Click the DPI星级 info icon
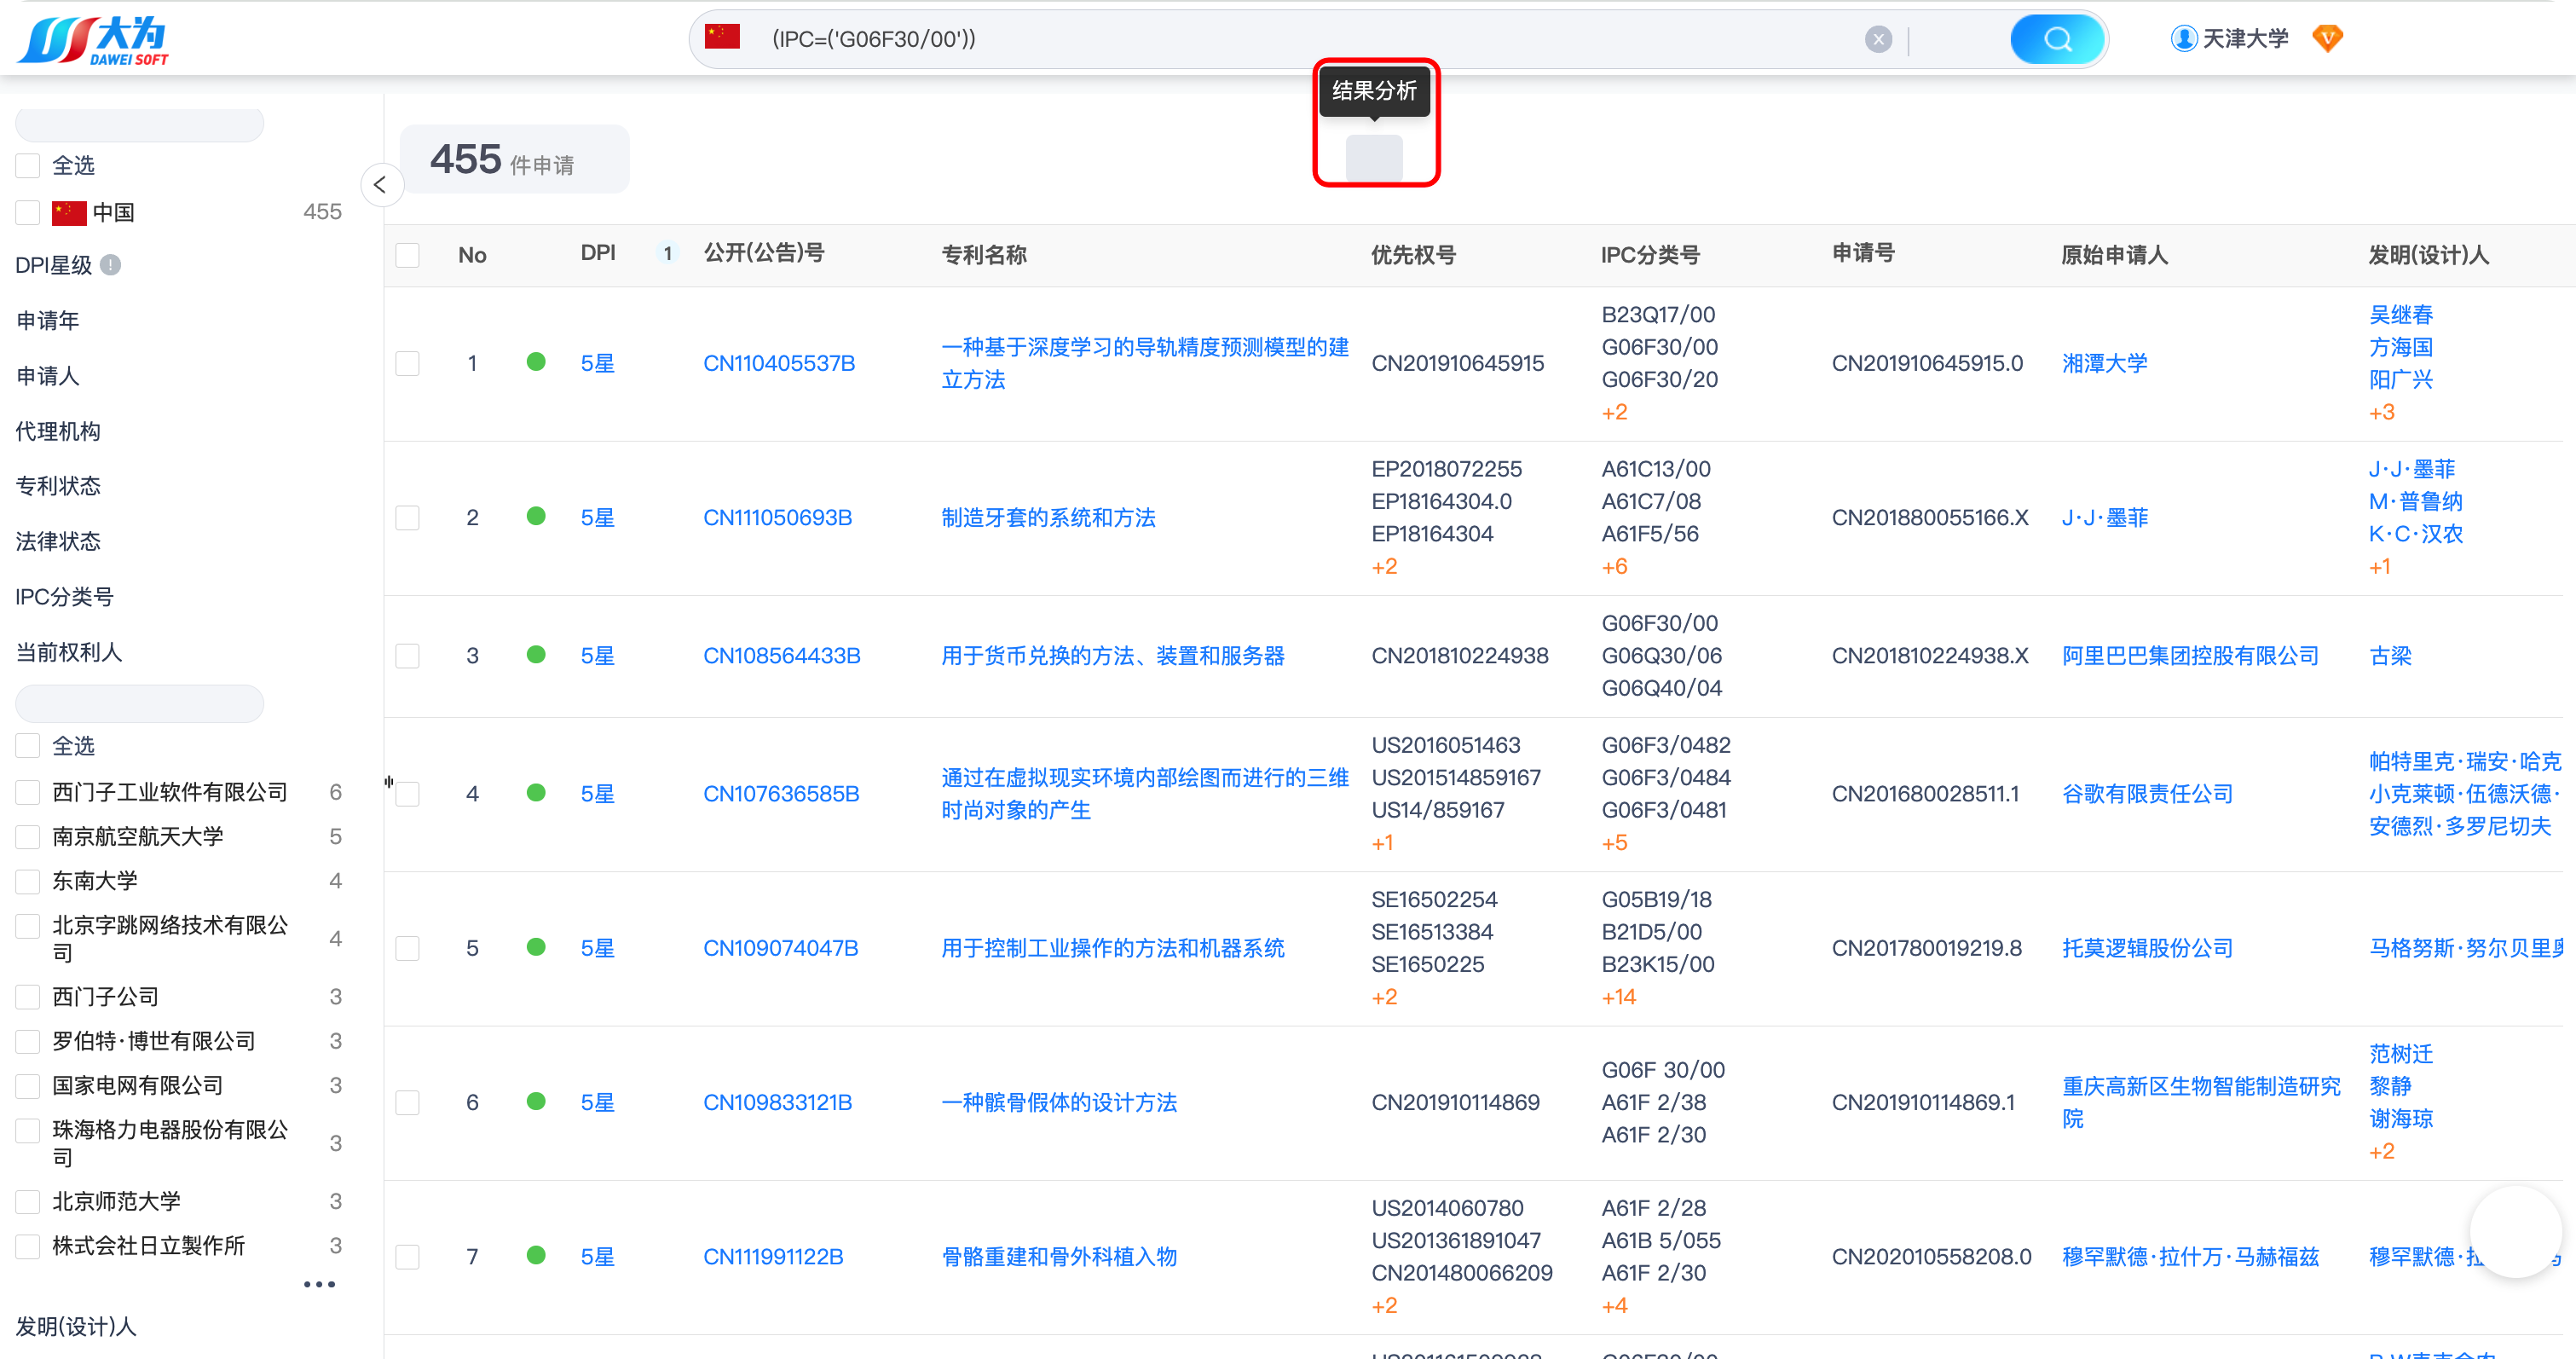Viewport: 2576px width, 1359px height. coord(111,265)
